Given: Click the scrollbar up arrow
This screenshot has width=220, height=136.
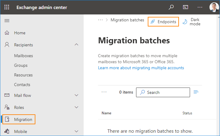Looking at the screenshot, I should click(219, 17).
